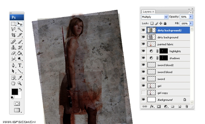Select the Magic Wand tool
This screenshot has width=205, height=124.
pyautogui.click(x=20, y=29)
